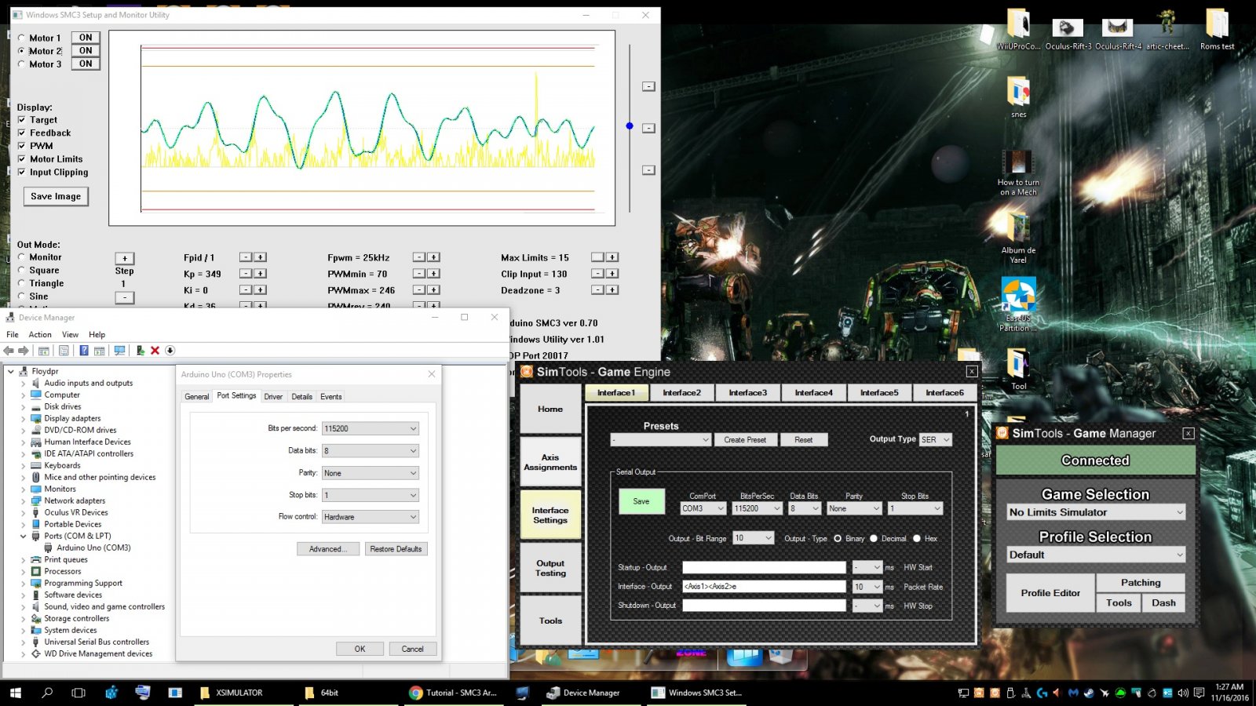The image size is (1256, 706).
Task: Expand the Keyboards node in Device Manager
Action: tap(23, 465)
